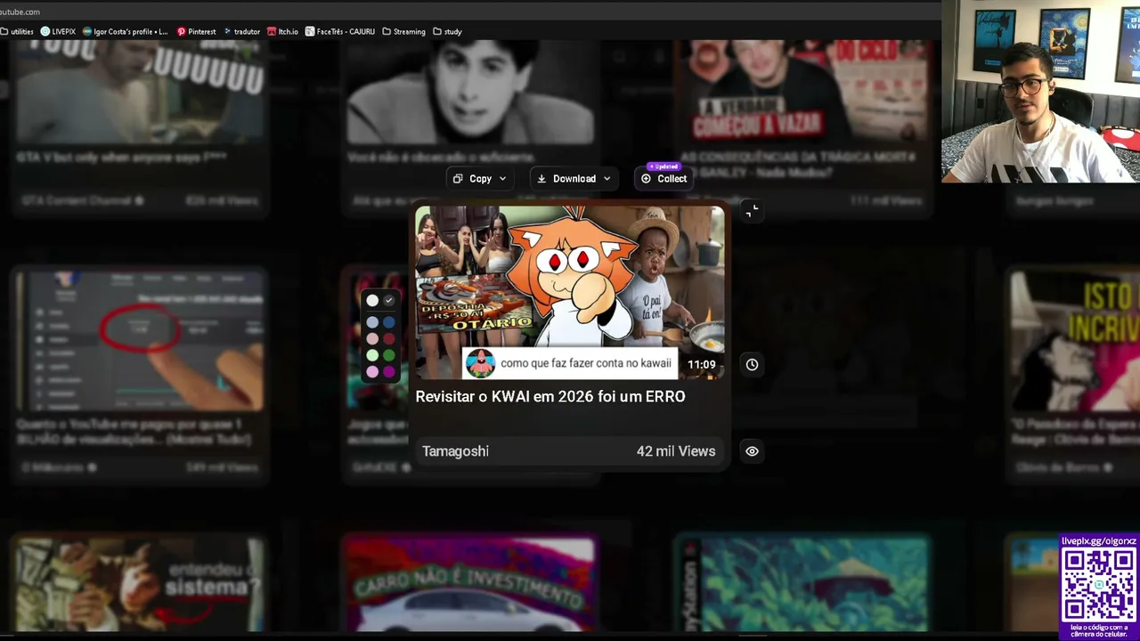Open the Copy dropdown
The width and height of the screenshot is (1140, 641).
coord(480,179)
